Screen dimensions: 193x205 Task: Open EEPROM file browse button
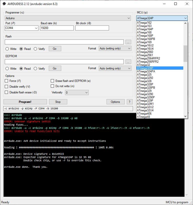(x=128, y=62)
